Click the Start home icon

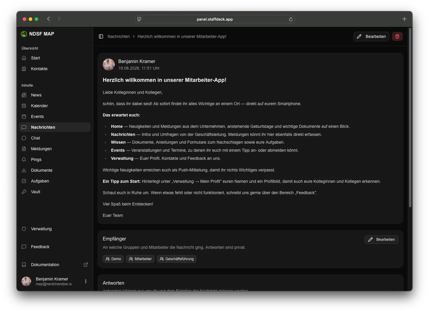point(24,58)
